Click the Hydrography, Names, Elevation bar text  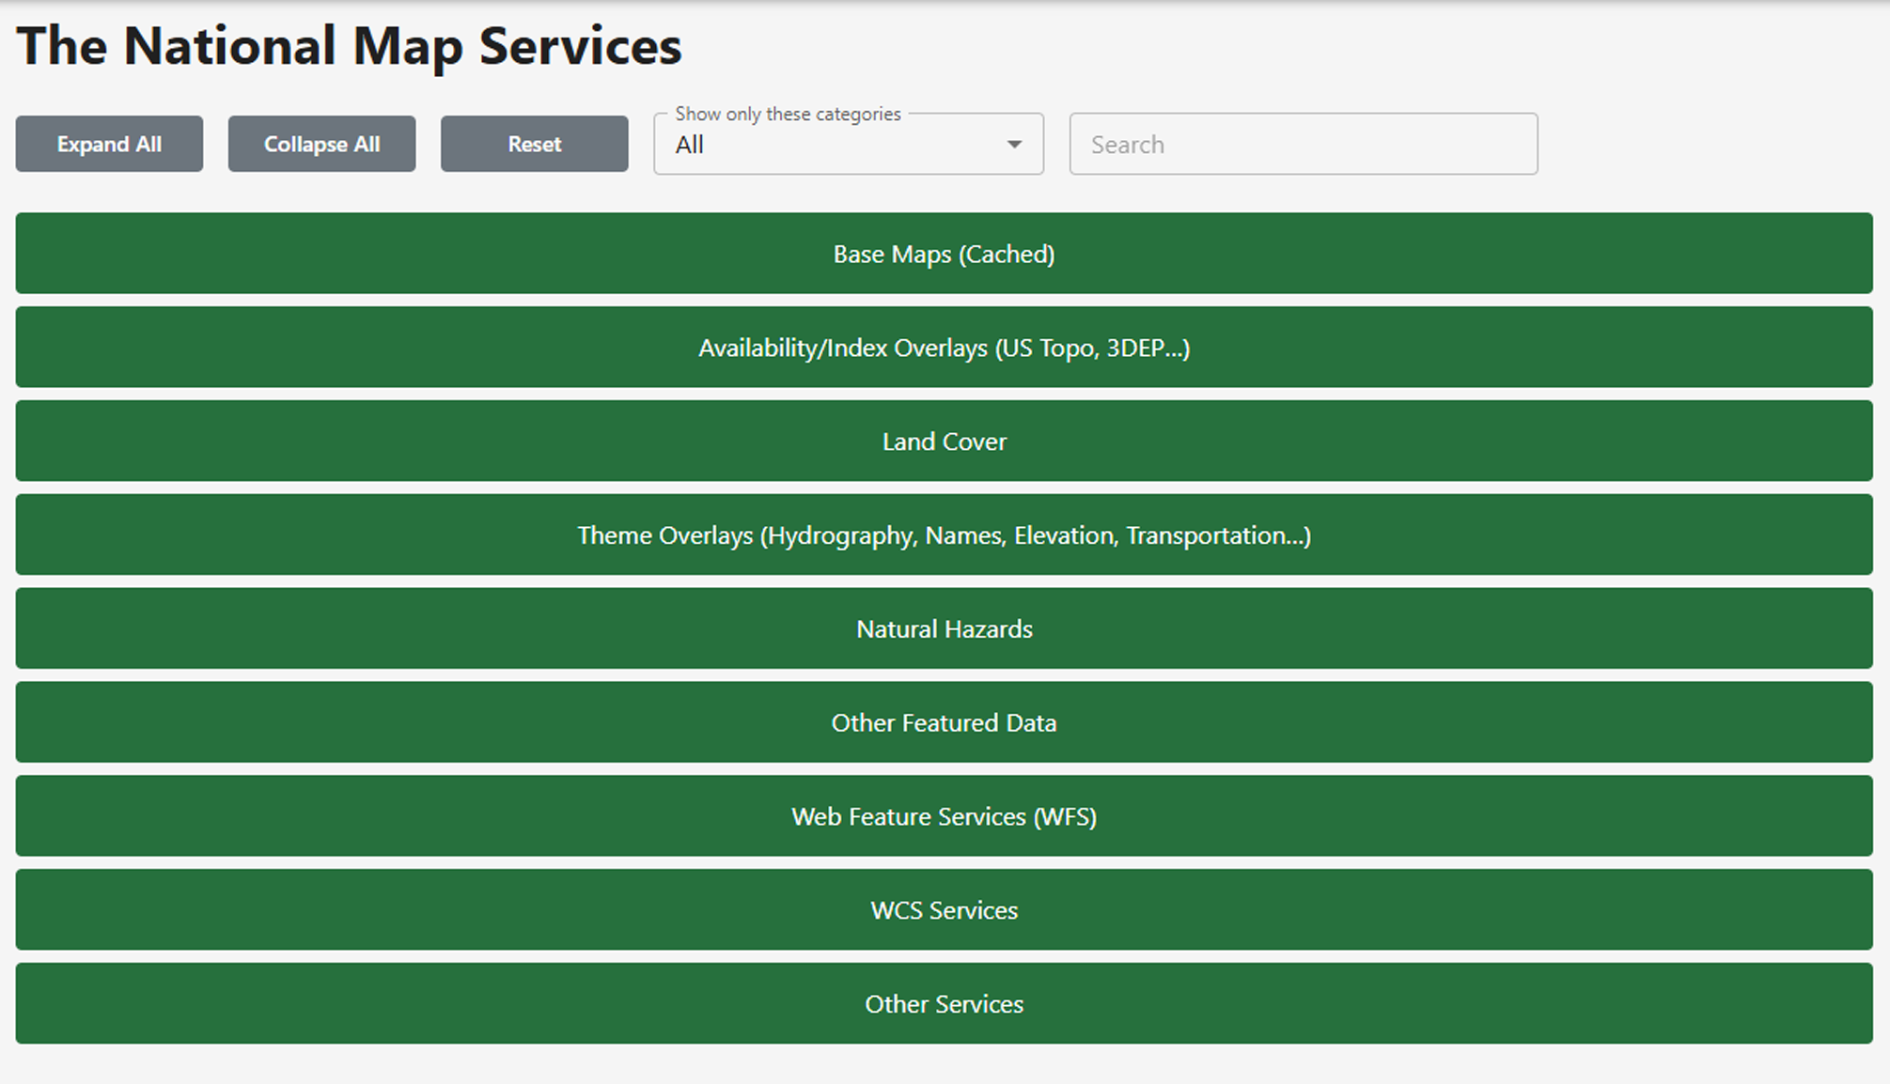pos(943,535)
